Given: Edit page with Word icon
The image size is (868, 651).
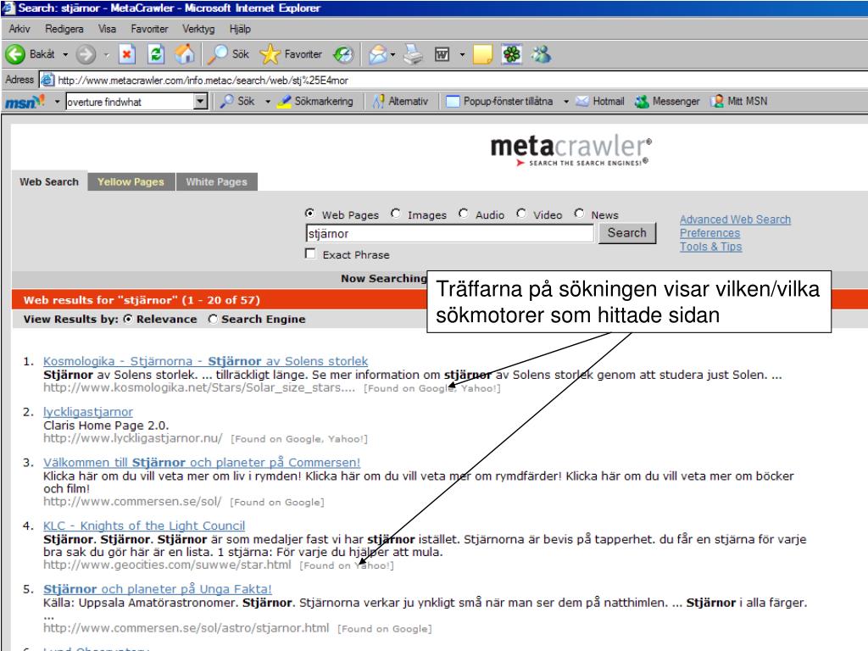Looking at the screenshot, I should point(442,54).
